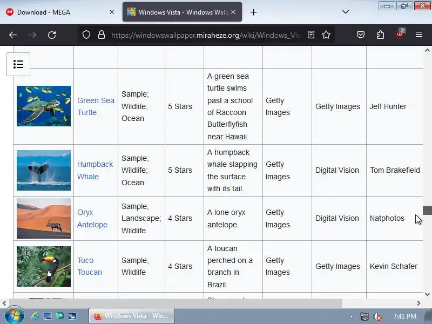Image resolution: width=432 pixels, height=324 pixels.
Task: View the Green Sea Turtle thumbnail
Action: coord(44,106)
